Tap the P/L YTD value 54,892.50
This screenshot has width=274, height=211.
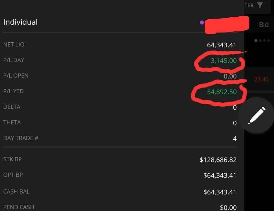coord(222,92)
